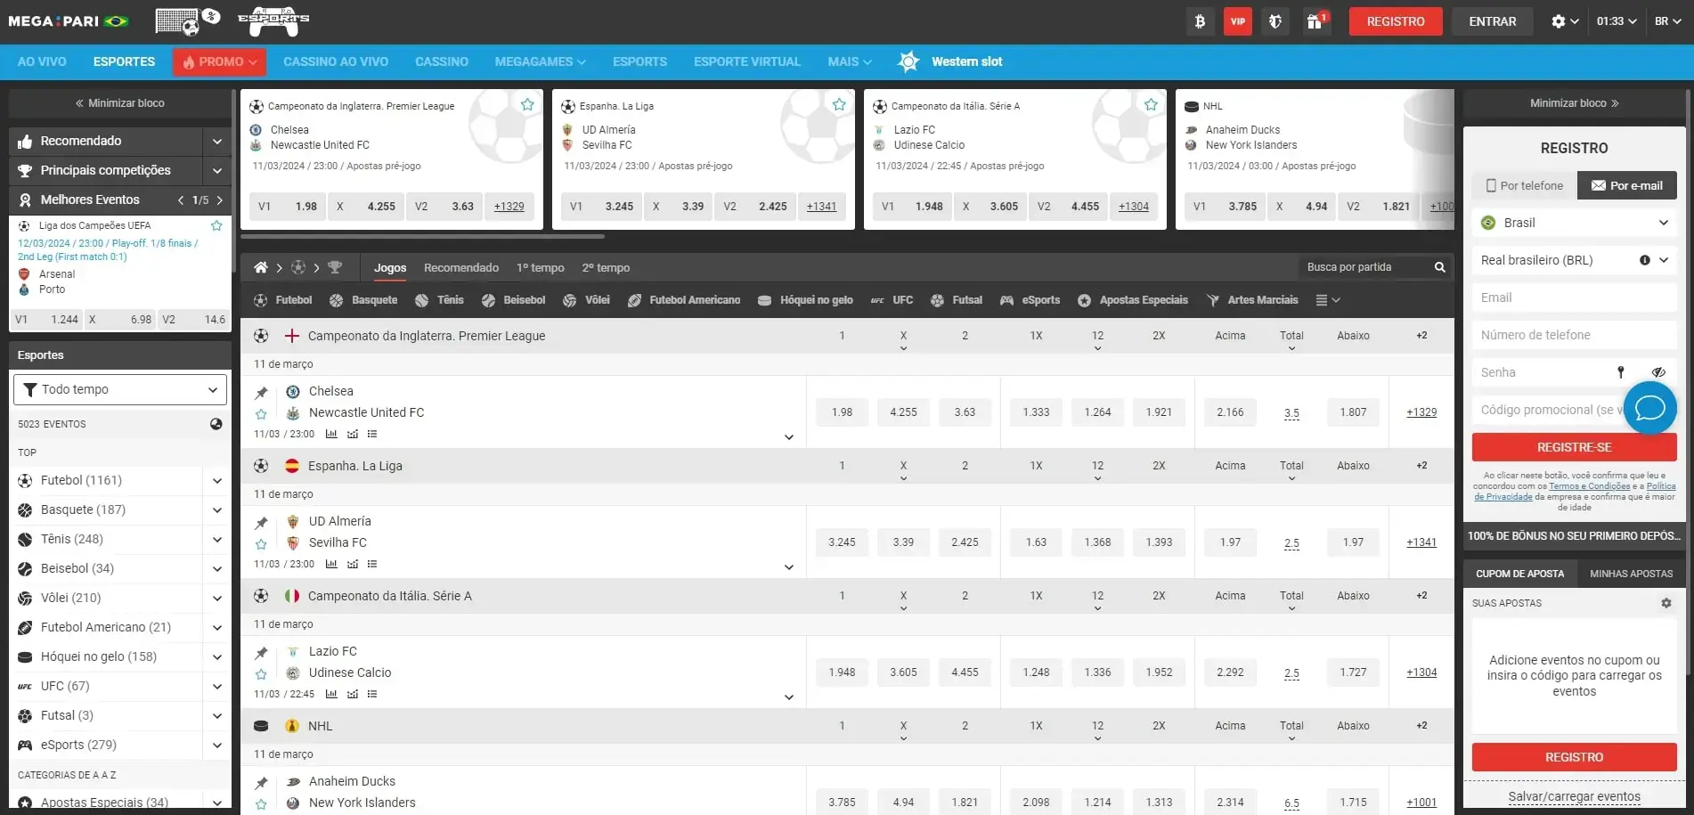1694x815 pixels.
Task: Click the Bitcoin payment icon in header
Action: 1200,21
